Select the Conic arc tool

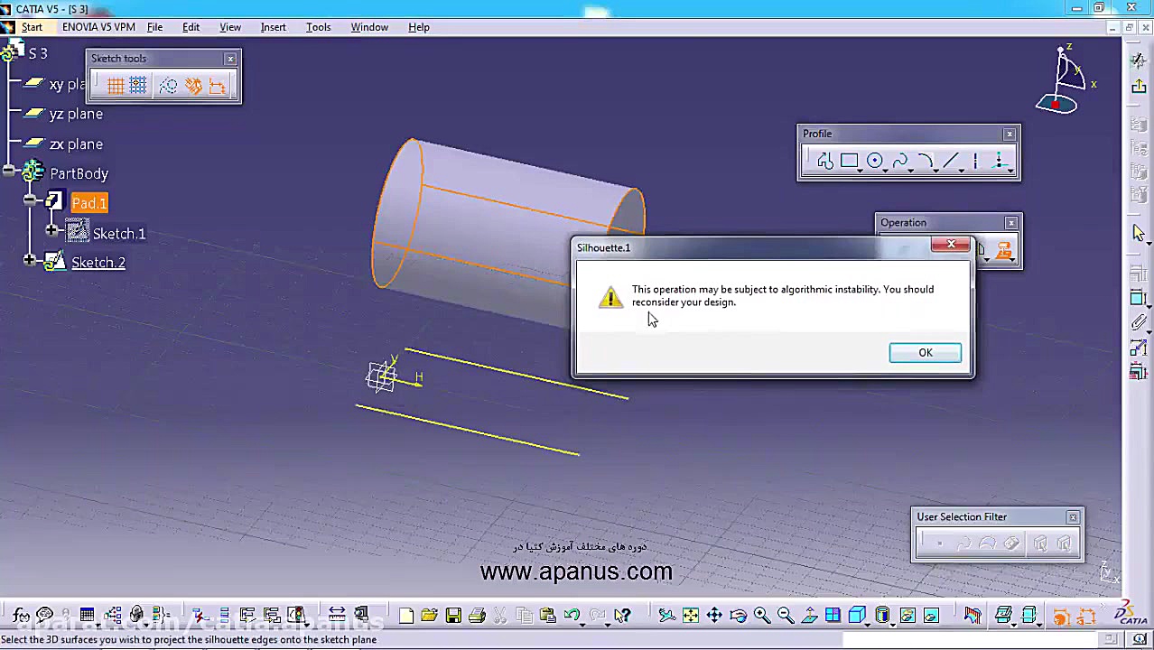pos(925,162)
